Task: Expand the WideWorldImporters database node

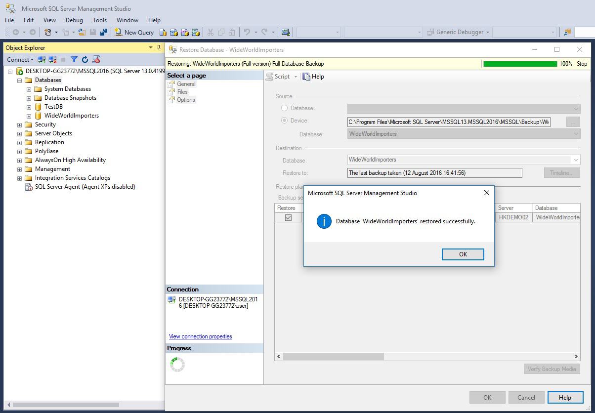Action: (x=29, y=116)
